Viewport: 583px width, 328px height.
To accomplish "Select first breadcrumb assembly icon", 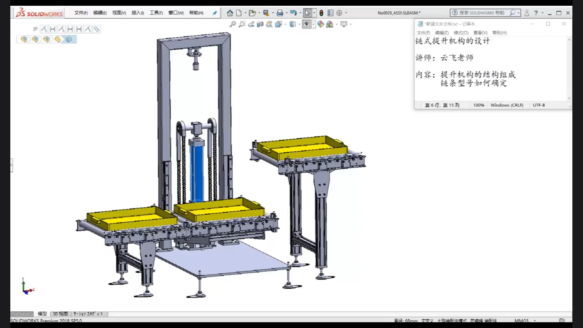I will (x=24, y=39).
